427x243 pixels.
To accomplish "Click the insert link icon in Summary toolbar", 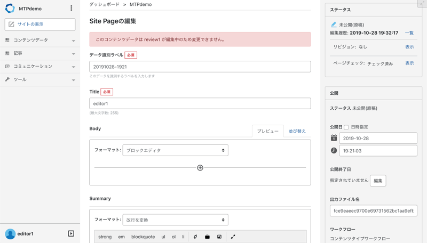I will (195, 237).
